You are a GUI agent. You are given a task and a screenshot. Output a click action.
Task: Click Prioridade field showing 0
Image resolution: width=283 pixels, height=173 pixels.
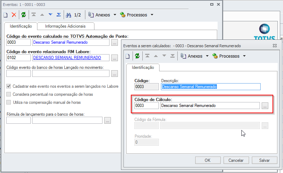pyautogui.click(x=146, y=142)
